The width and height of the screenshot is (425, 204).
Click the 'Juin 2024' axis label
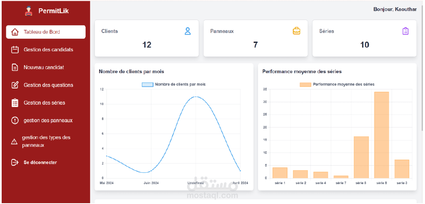pyautogui.click(x=151, y=183)
